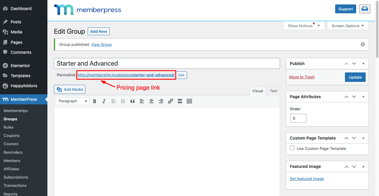Open Reminders submenu item
379x196 pixels.
point(13,152)
